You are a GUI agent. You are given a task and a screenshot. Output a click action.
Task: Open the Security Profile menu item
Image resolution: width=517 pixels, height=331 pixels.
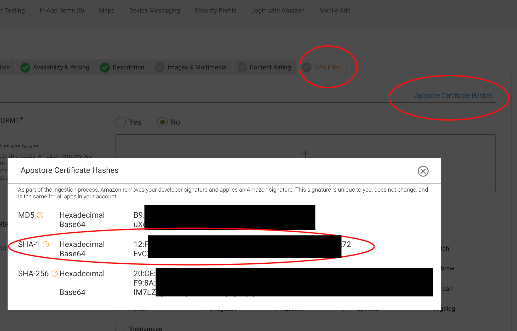click(x=215, y=10)
